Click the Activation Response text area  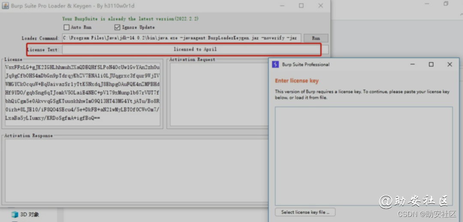136,170
